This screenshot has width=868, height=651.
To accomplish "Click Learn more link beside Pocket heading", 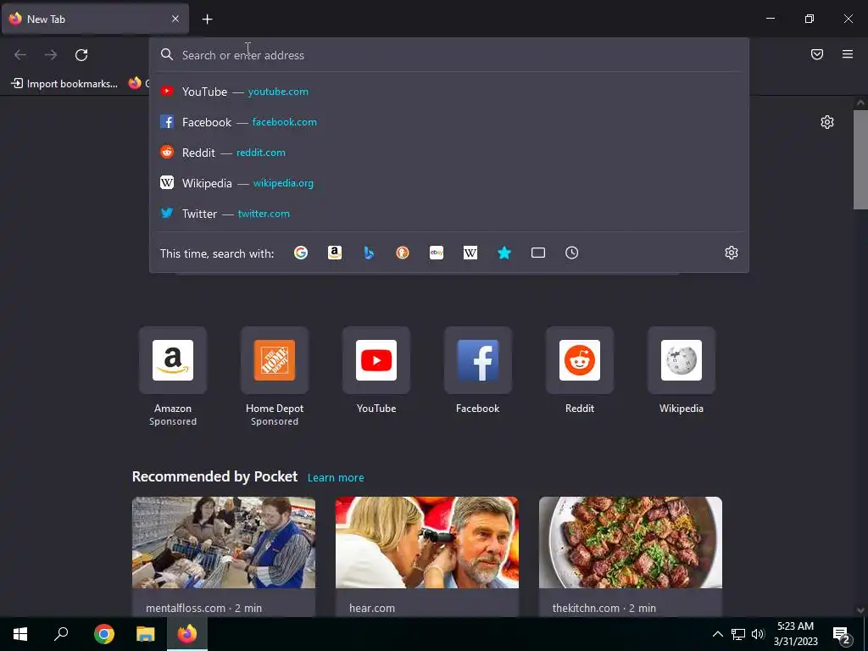I will (x=336, y=477).
